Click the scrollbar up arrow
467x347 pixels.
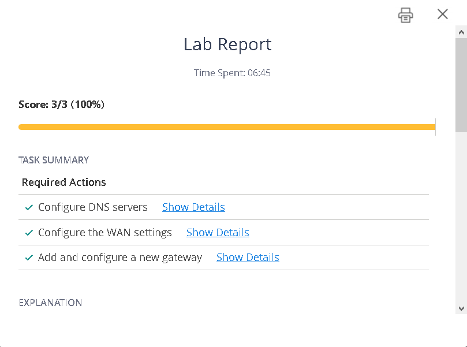coord(461,32)
